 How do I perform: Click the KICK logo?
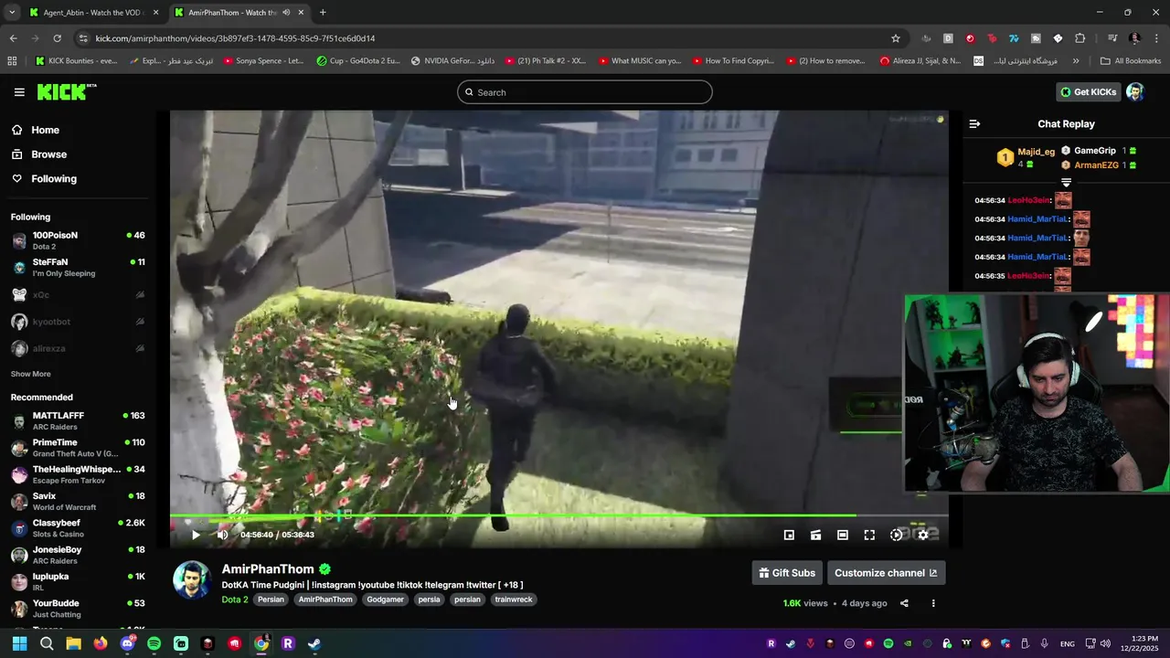pos(66,91)
